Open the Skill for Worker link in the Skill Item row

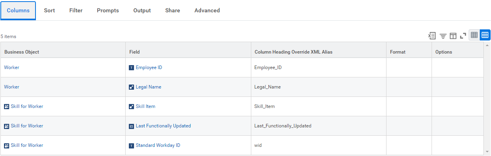[x=27, y=106]
